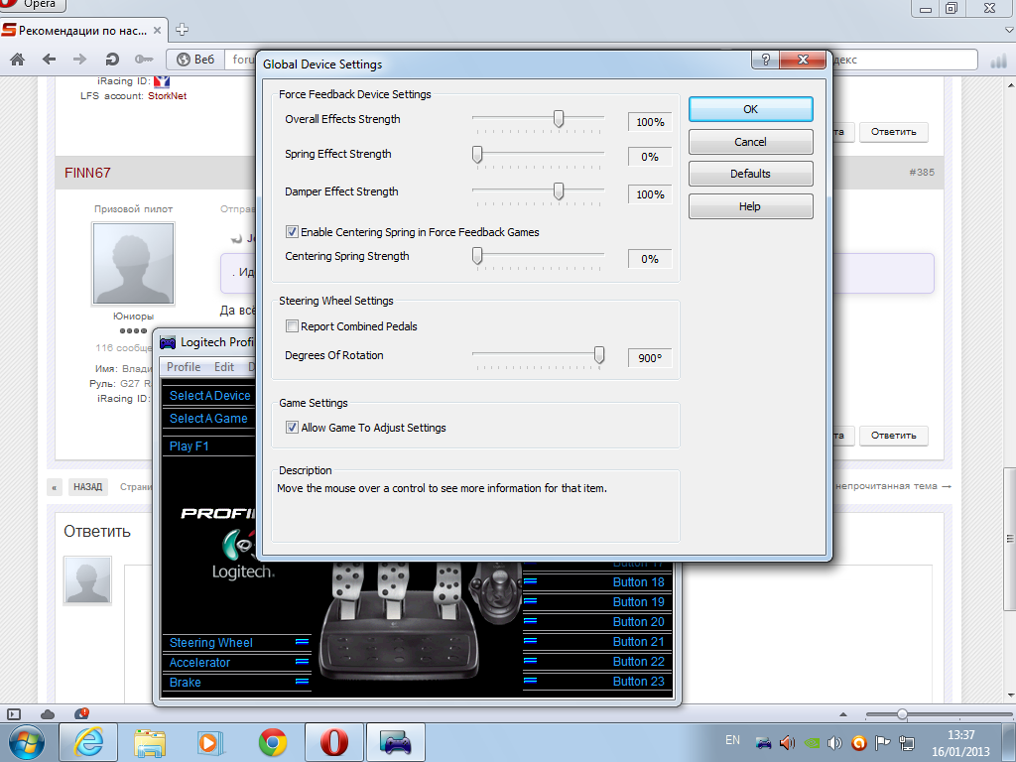Screen dimensions: 1016x762
Task: Toggle Allow Game To Adjust Settings checkbox
Action: 293,428
